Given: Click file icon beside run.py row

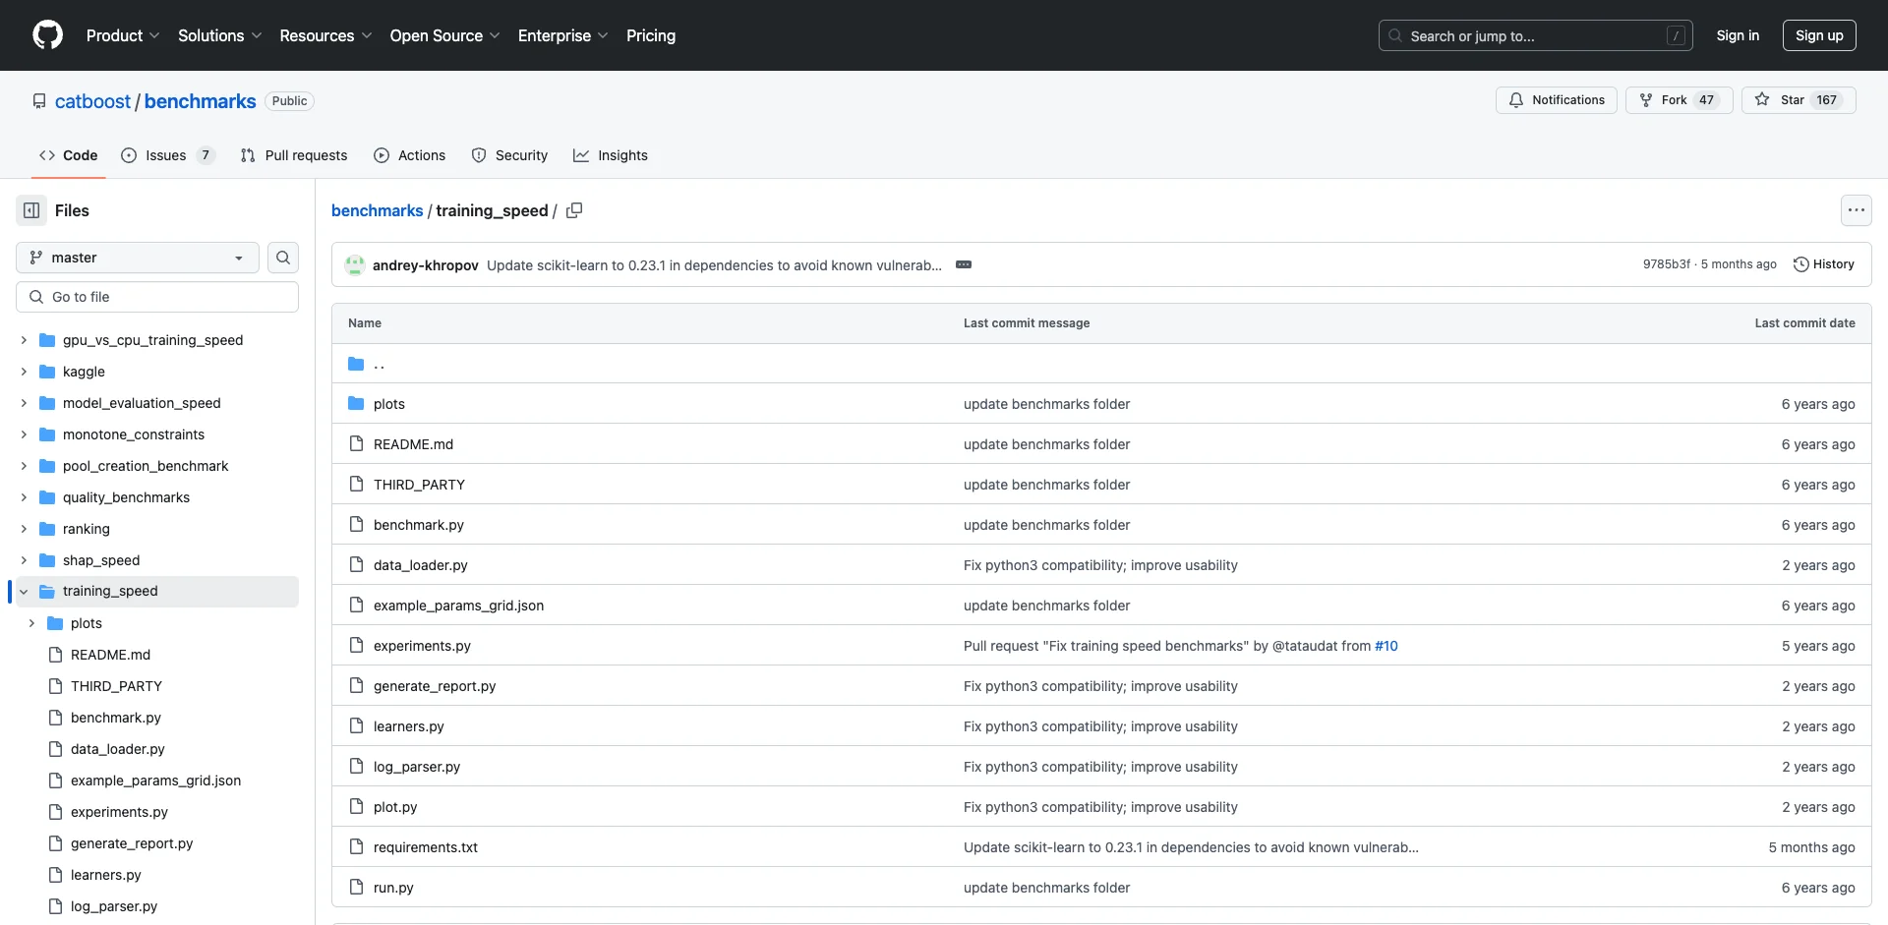Looking at the screenshot, I should (356, 888).
